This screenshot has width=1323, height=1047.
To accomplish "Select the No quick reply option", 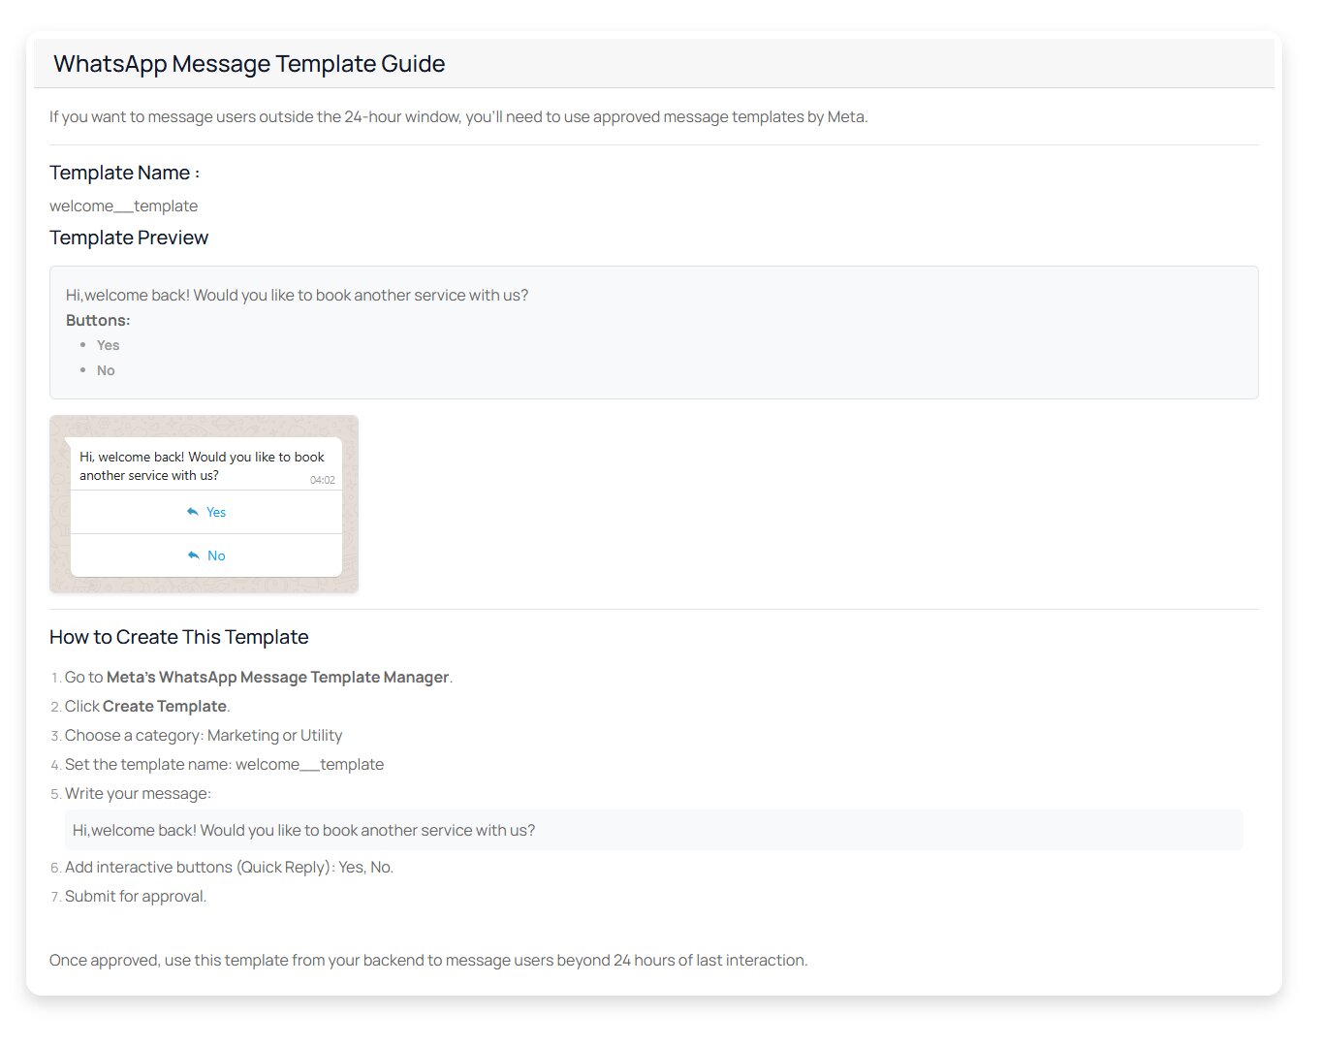I will [215, 555].
